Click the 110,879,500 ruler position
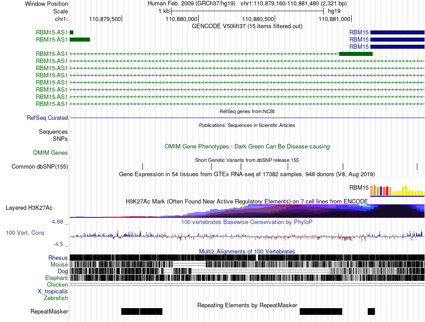The width and height of the screenshot is (425, 322). pos(105,19)
